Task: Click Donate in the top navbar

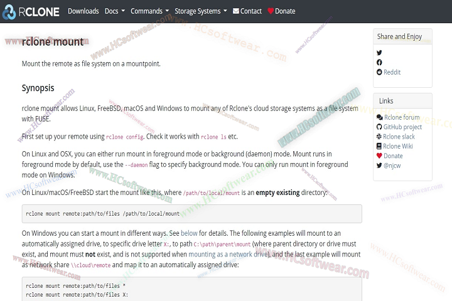Action: [x=281, y=11]
